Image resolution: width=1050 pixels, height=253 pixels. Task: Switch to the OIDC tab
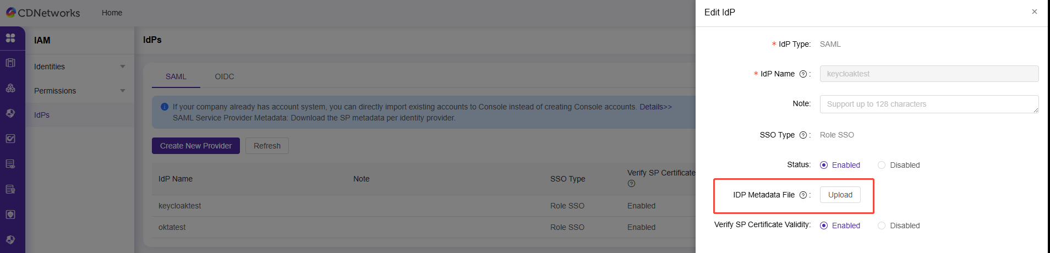(225, 76)
